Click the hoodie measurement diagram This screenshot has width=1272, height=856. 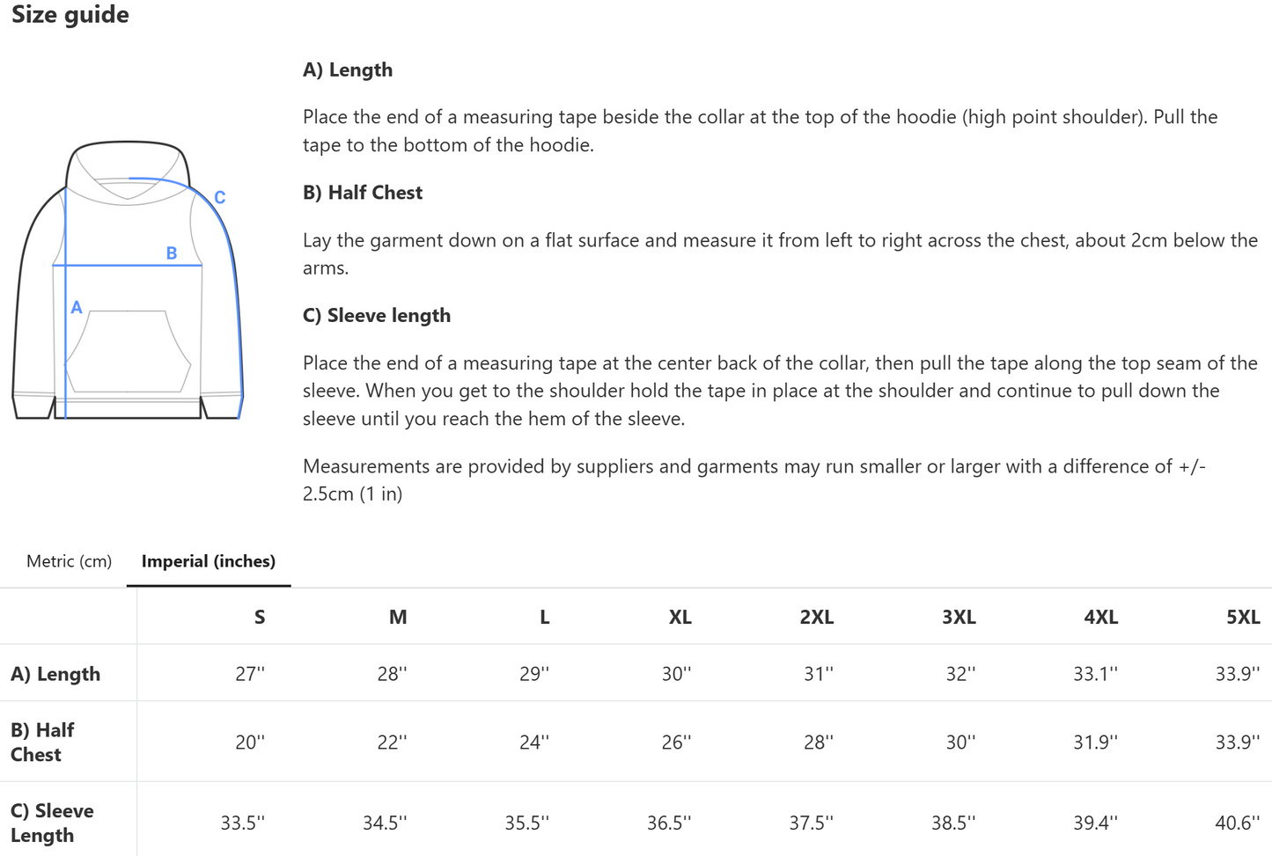click(x=128, y=280)
